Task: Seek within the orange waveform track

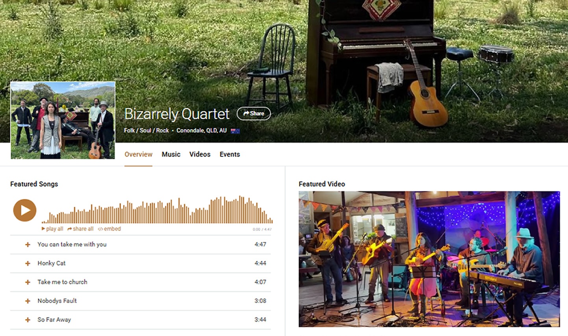Action: [x=157, y=210]
